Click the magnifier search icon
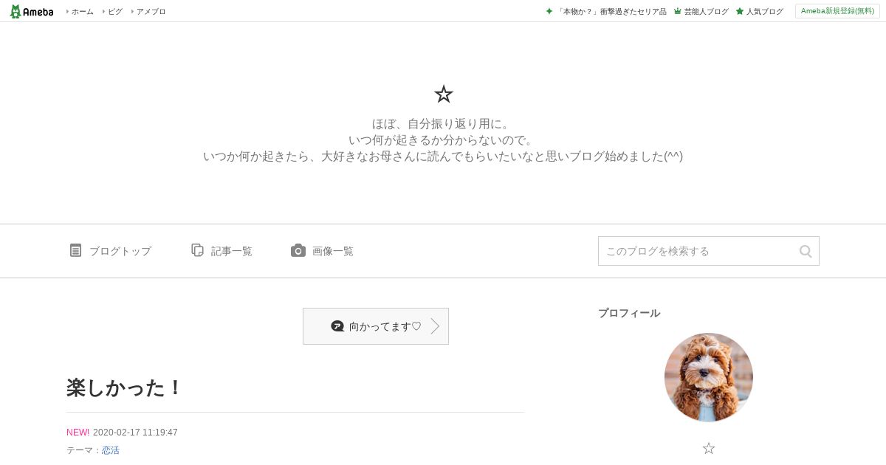Screen dimensions: 886x465 pos(806,251)
